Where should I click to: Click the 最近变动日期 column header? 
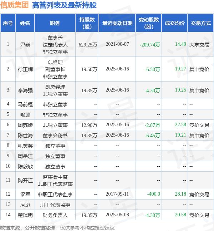point(117,23)
